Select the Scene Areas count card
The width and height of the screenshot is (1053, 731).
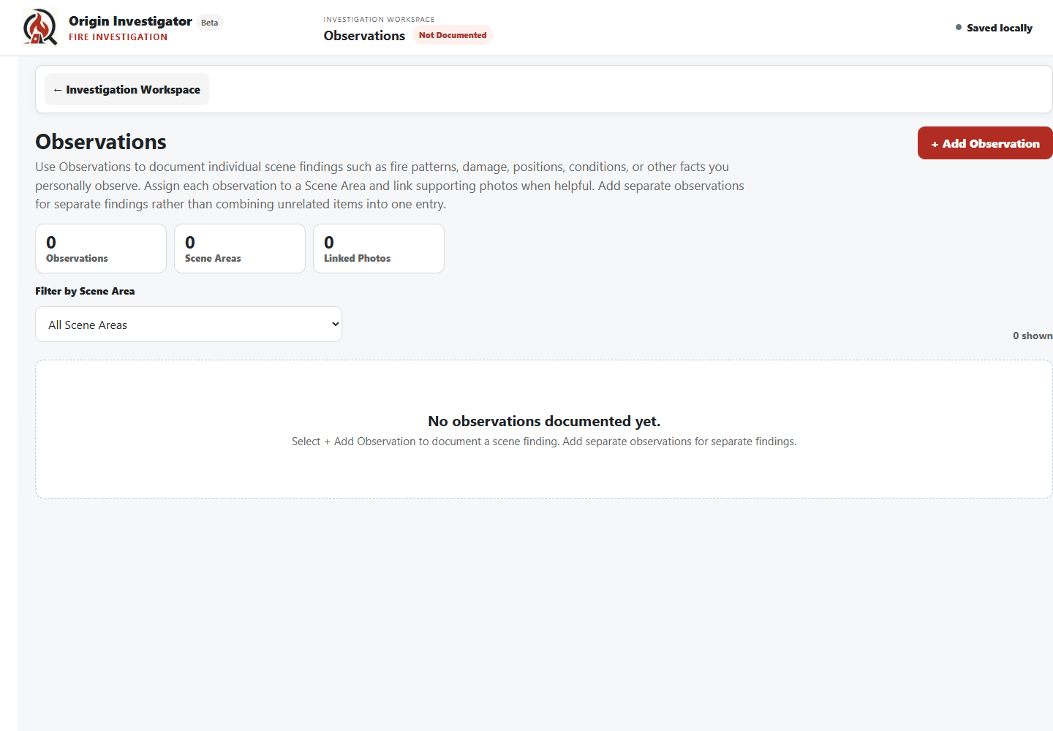click(x=240, y=249)
